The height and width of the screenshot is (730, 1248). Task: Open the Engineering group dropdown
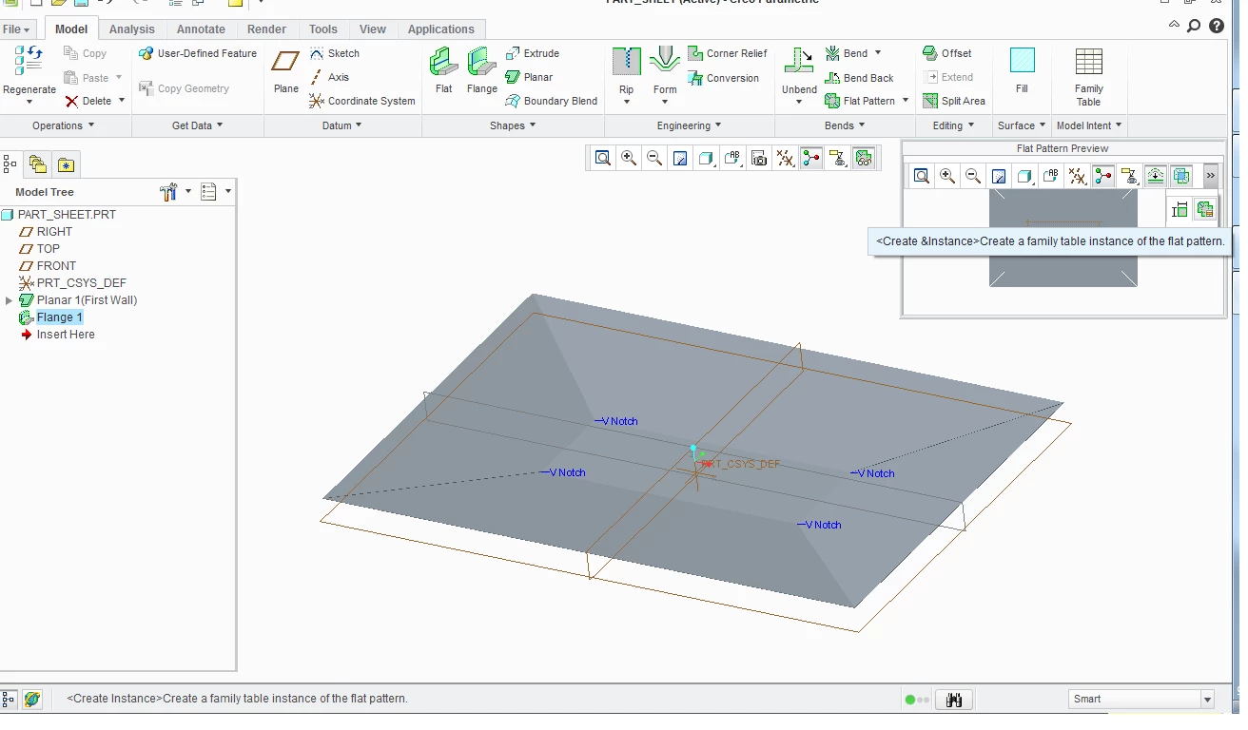click(x=689, y=125)
